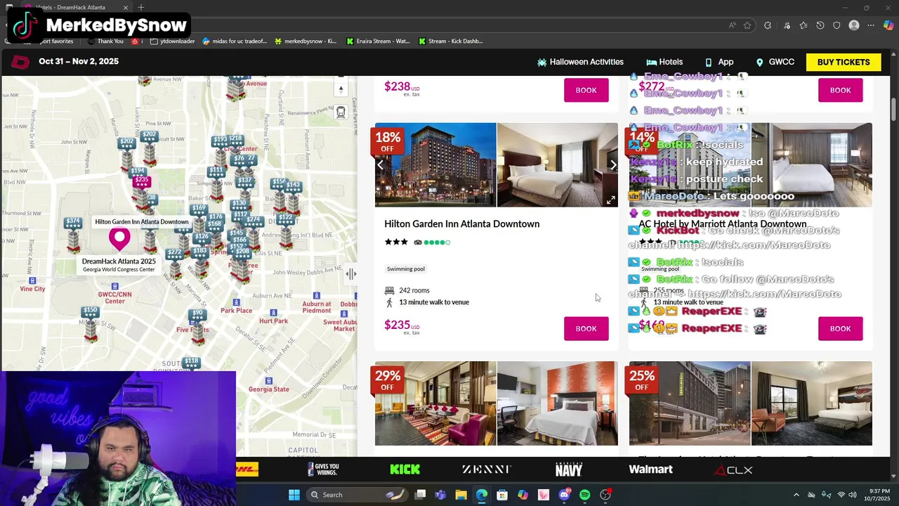Open the midas for uc tradeoff bookmark

click(x=235, y=41)
